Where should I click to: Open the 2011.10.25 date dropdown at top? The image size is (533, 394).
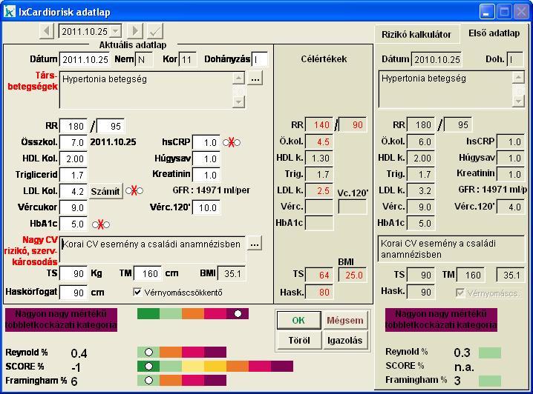(114, 32)
